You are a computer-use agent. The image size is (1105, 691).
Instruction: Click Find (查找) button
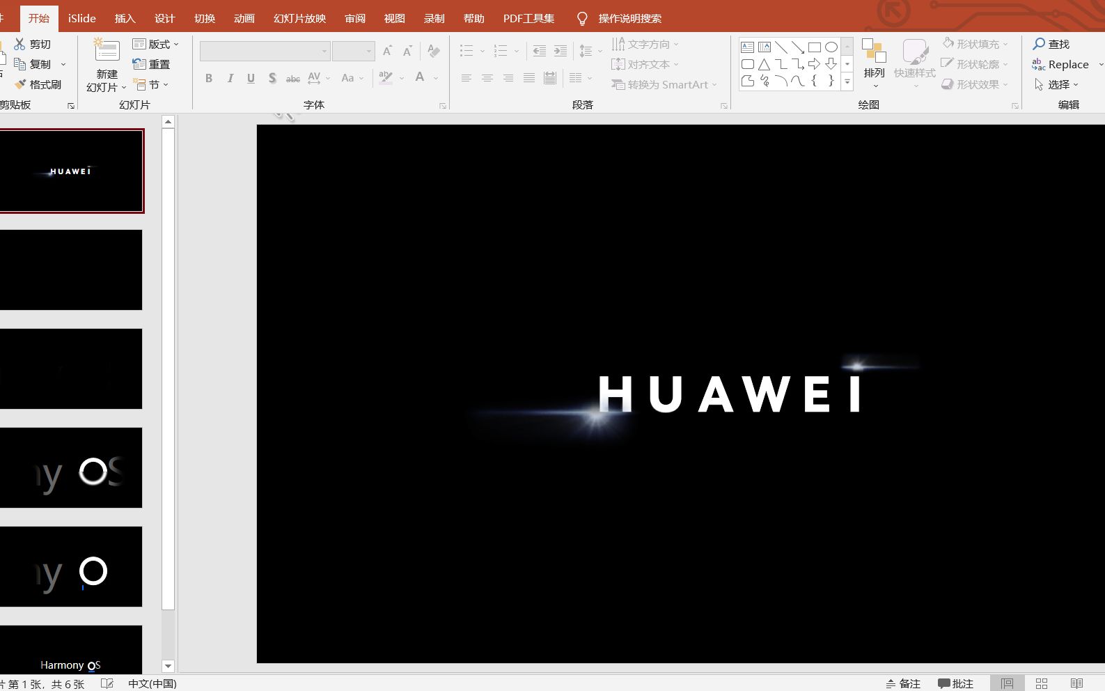pos(1051,44)
